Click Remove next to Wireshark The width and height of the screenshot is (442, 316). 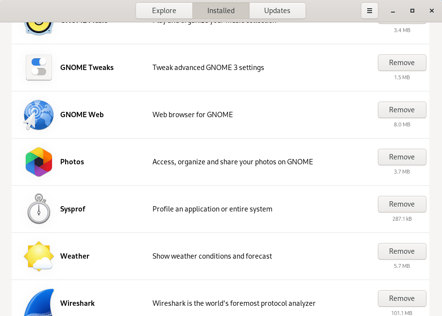click(x=402, y=298)
